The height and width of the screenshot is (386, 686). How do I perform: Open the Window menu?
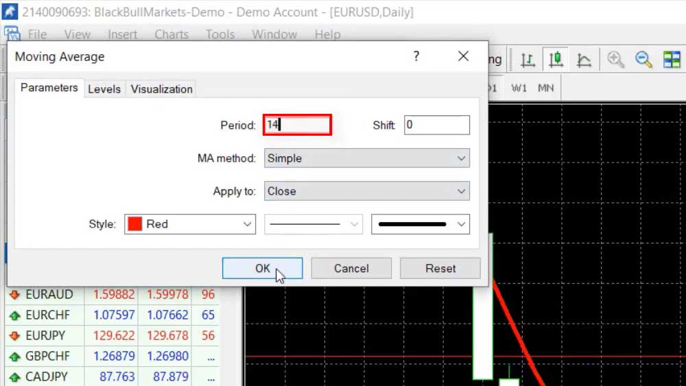[274, 34]
